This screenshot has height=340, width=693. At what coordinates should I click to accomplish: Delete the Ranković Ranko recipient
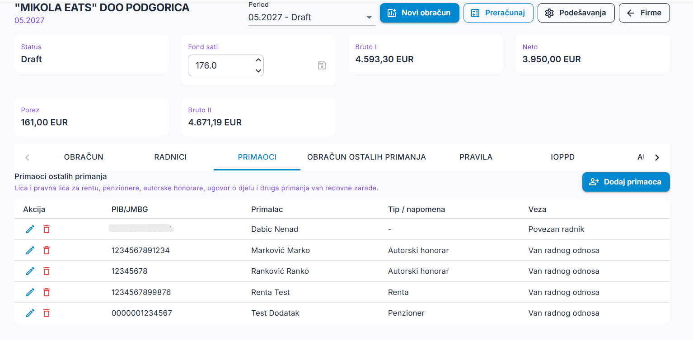click(47, 271)
